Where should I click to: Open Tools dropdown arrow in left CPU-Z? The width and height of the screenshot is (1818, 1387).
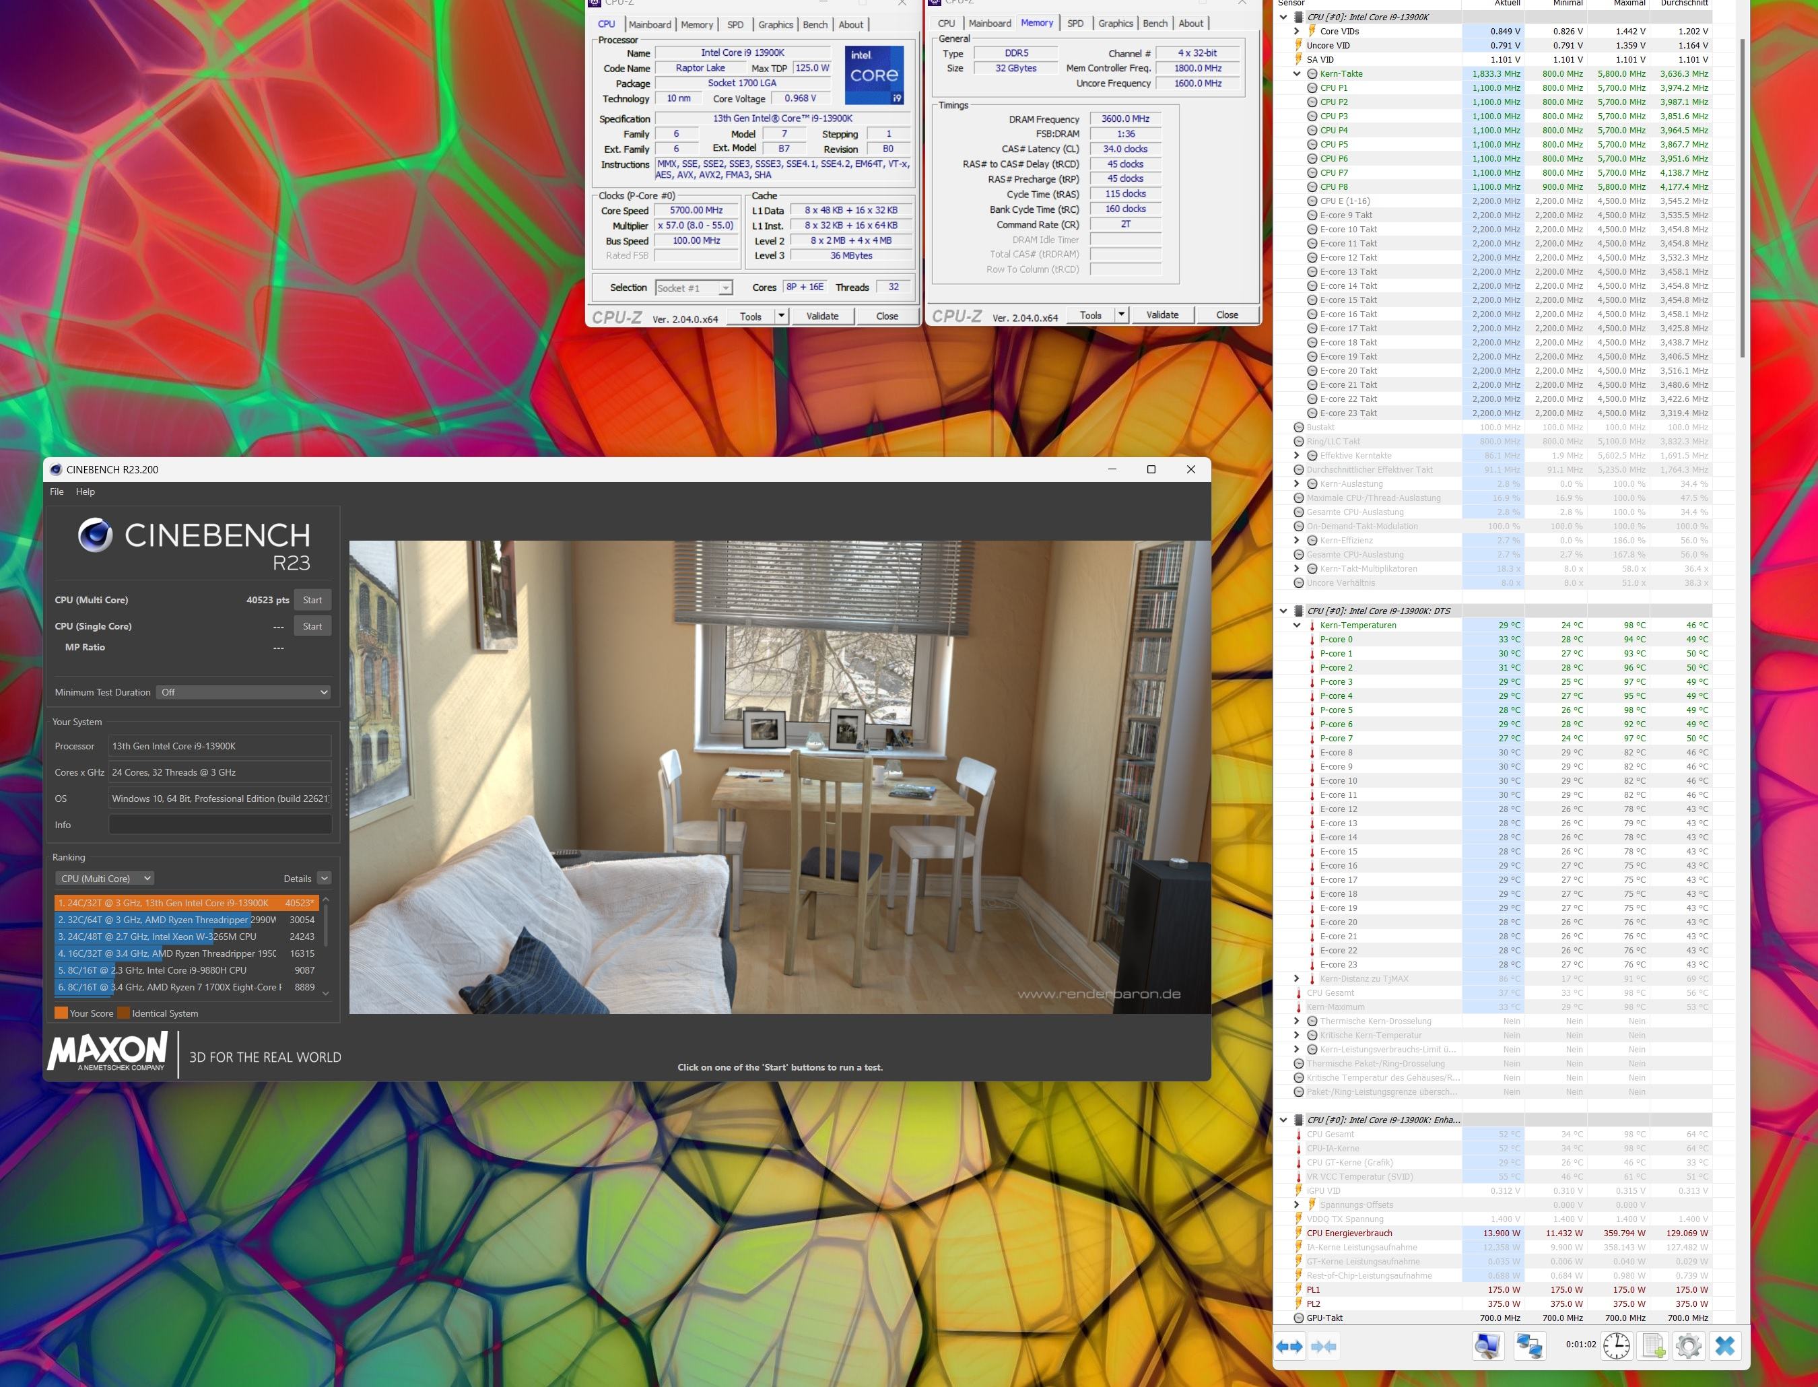click(x=781, y=315)
